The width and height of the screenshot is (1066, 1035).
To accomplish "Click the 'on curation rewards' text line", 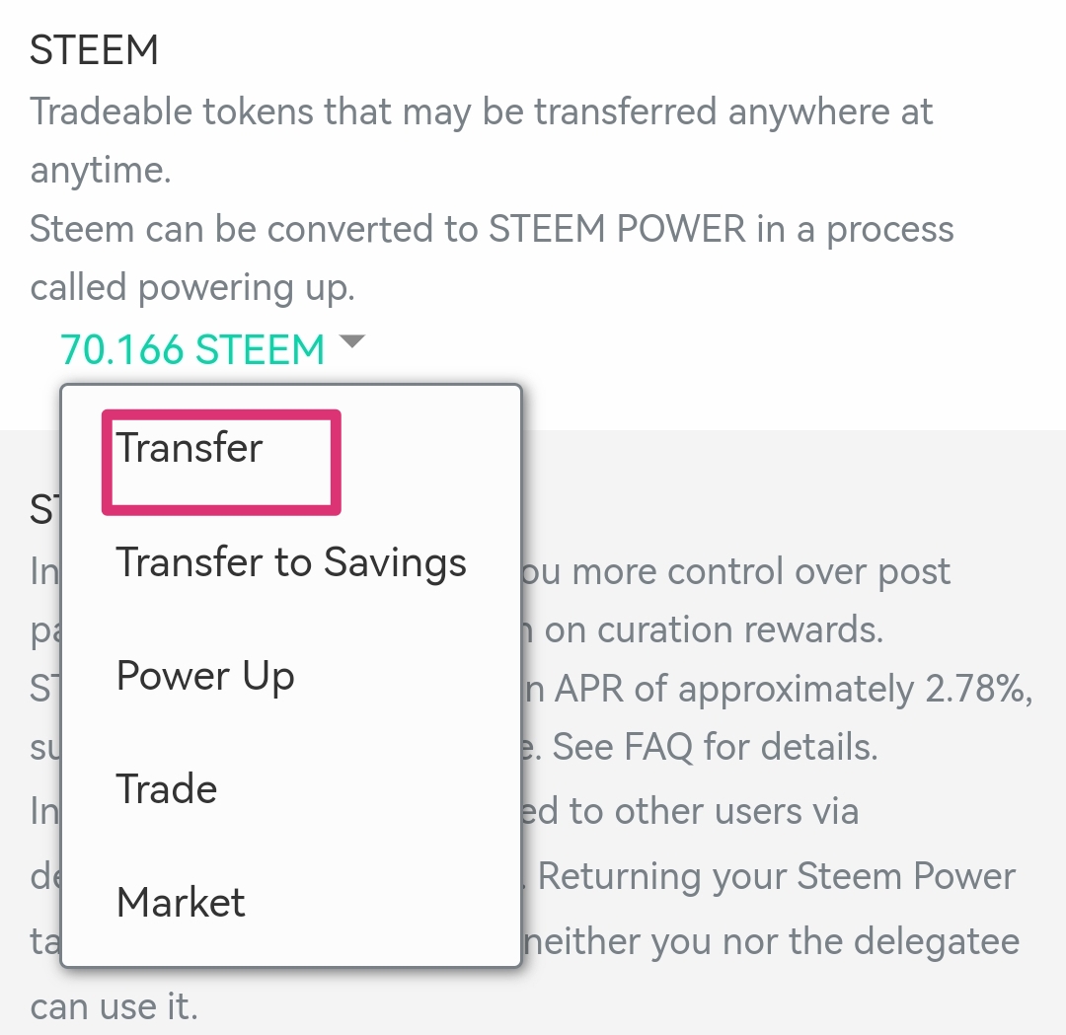I will pyautogui.click(x=714, y=630).
